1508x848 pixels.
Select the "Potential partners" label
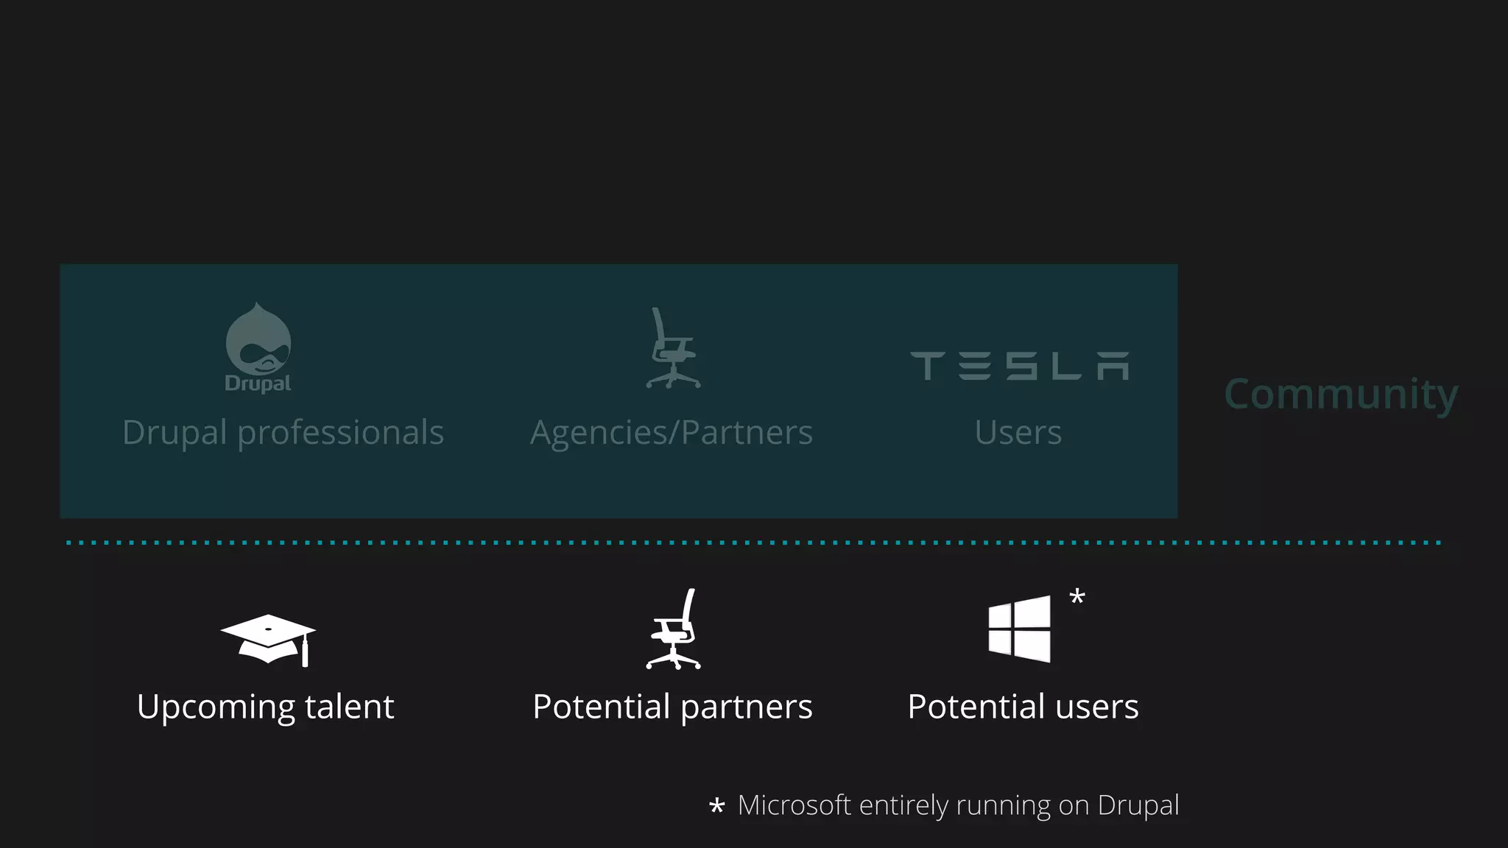pyautogui.click(x=672, y=707)
